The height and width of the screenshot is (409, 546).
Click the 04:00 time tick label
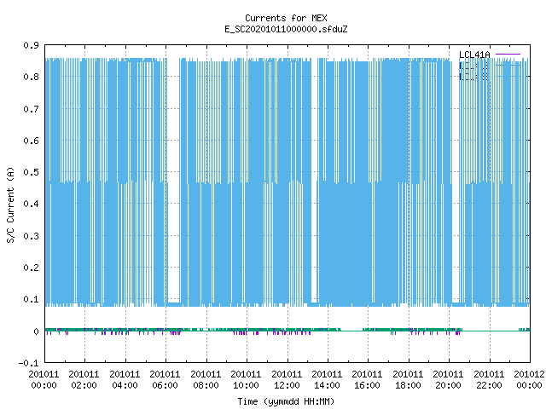125,385
